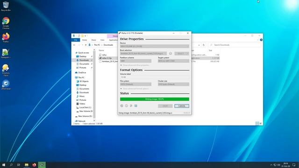Open Firefox from the taskbar
The image size is (299, 168).
pyautogui.click(x=34, y=165)
